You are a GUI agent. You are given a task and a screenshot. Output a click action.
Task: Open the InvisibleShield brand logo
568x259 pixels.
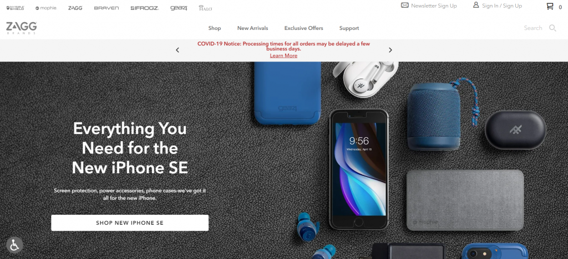point(15,8)
